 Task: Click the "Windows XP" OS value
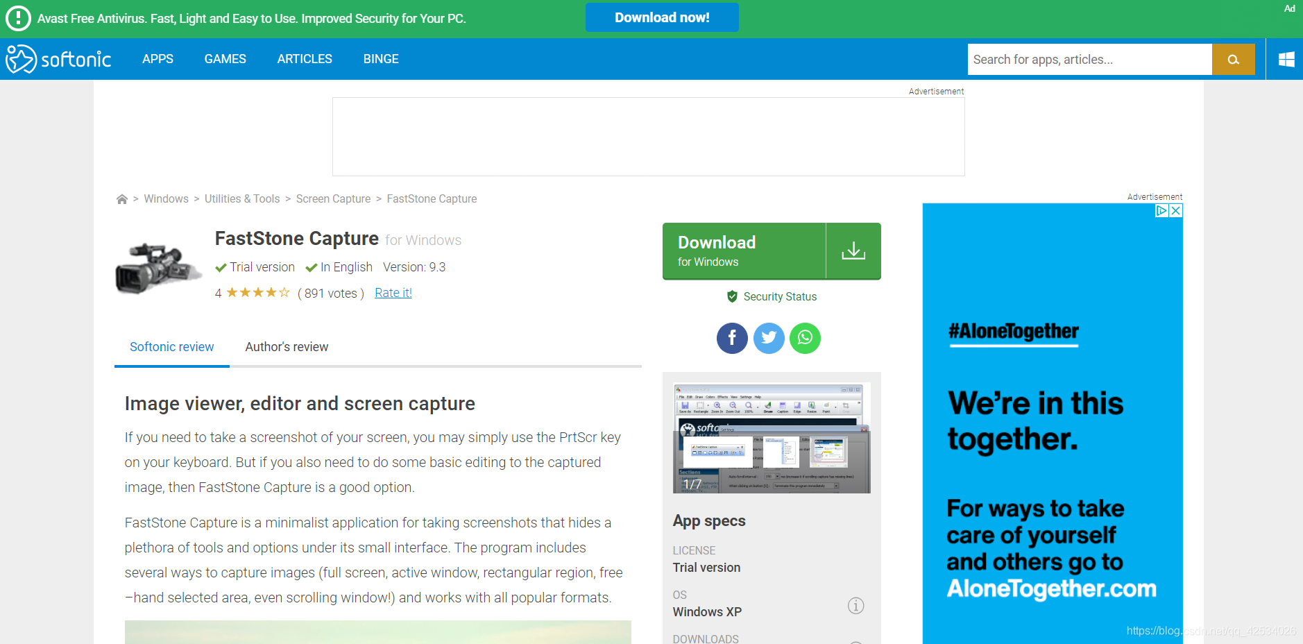707,612
